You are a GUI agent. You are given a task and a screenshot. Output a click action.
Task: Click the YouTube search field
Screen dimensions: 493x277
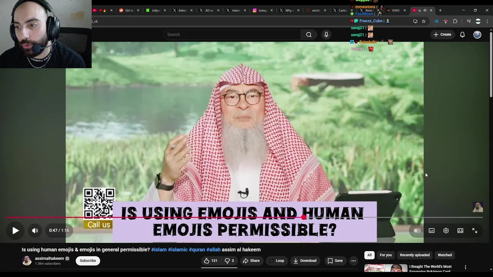coord(232,35)
